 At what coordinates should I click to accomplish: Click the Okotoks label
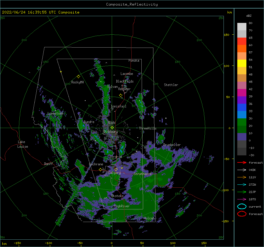[x=117, y=196]
